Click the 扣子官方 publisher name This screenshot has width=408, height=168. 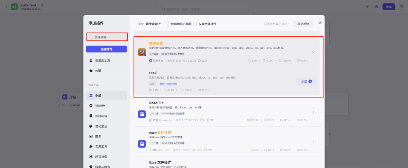[x=158, y=61]
